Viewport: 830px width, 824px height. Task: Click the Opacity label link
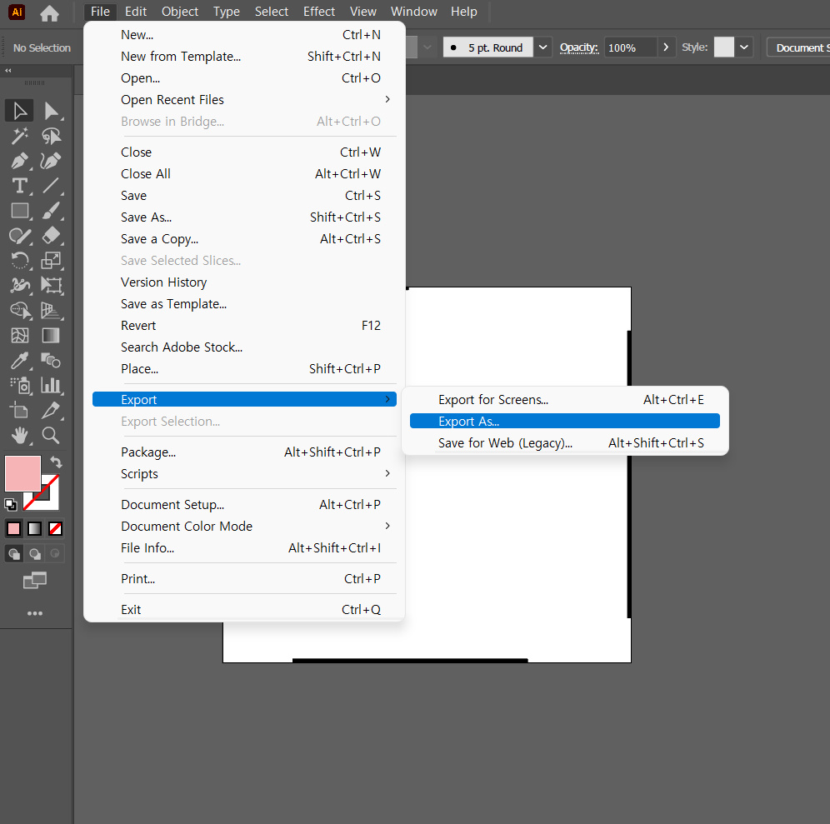(x=579, y=47)
